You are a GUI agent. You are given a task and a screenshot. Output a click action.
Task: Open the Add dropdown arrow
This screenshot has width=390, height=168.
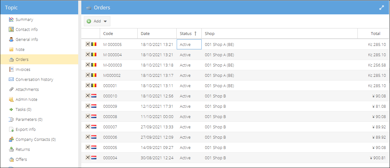tap(105, 22)
